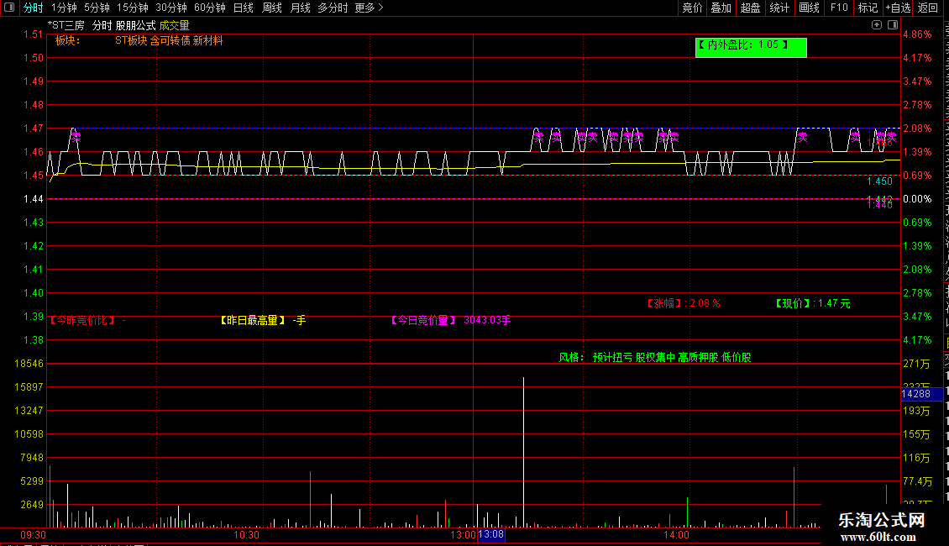Screen dimensions: 949x546
Task: Click the 现价 1.47元 readout
Action: coord(813,303)
